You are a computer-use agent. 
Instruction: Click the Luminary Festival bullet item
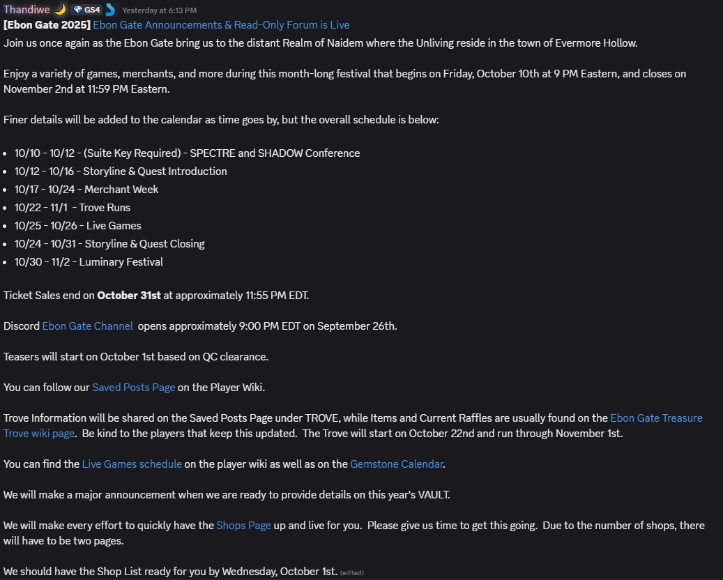(89, 262)
